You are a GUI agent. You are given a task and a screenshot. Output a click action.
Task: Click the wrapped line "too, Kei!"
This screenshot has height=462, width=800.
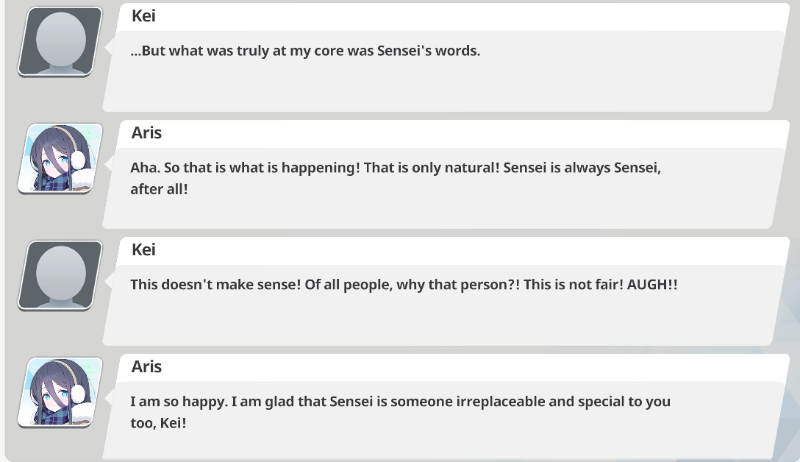[x=158, y=423]
